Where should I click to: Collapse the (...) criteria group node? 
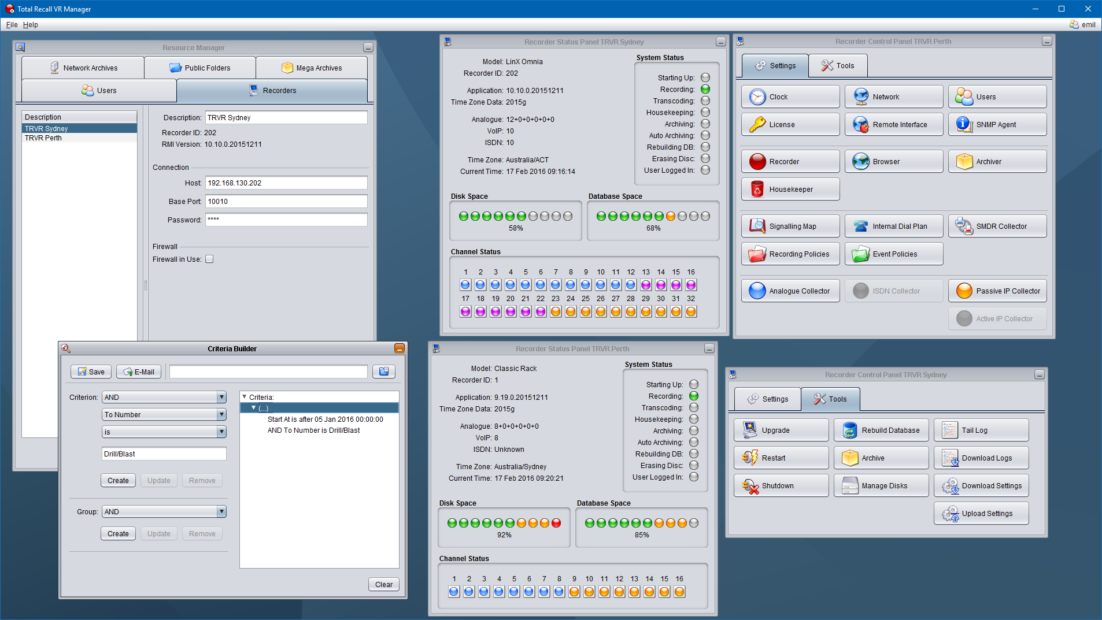[x=254, y=408]
